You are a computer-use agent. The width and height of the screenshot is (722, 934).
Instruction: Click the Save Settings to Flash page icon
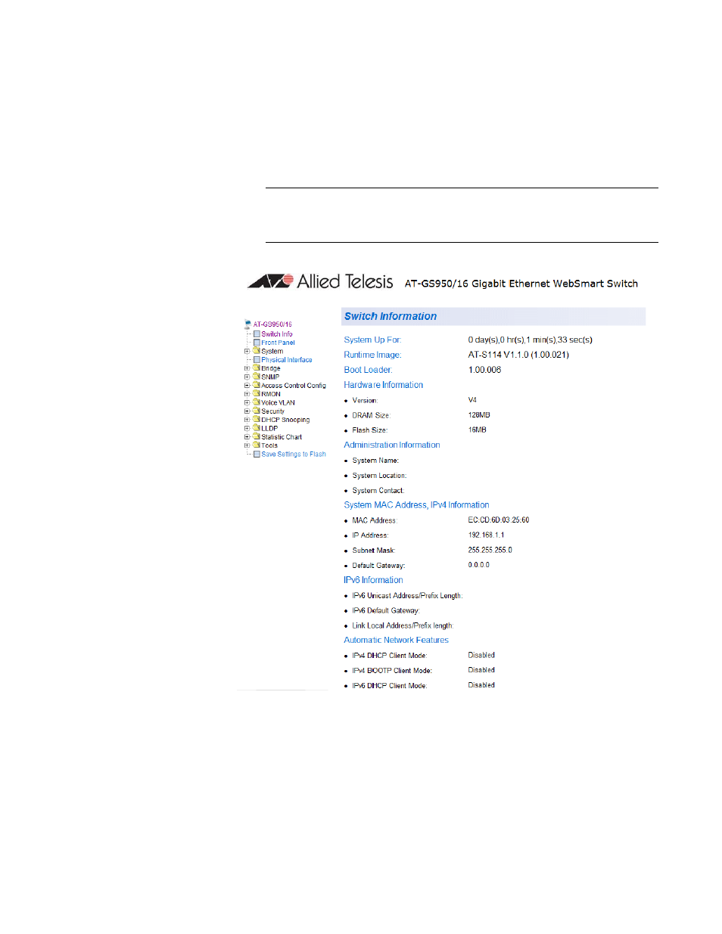[x=257, y=454]
